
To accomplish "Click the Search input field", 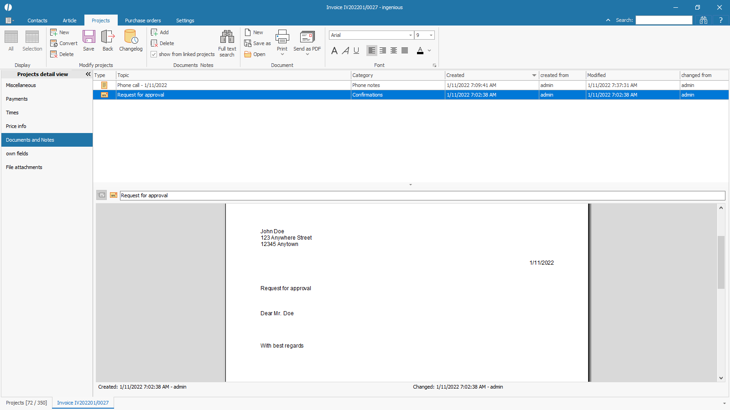I will pyautogui.click(x=664, y=20).
